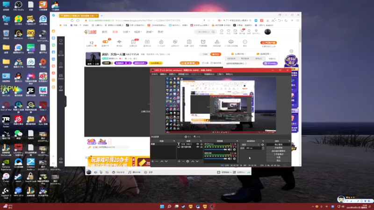374x210 pixels.
Task: Click the Stop Streaming button in OBS
Action: coord(278,145)
